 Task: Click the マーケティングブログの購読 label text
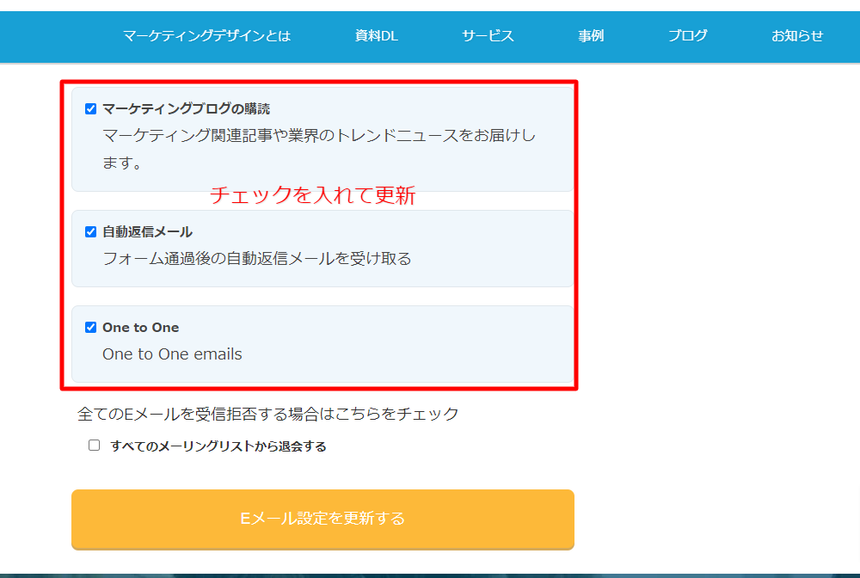coord(186,109)
